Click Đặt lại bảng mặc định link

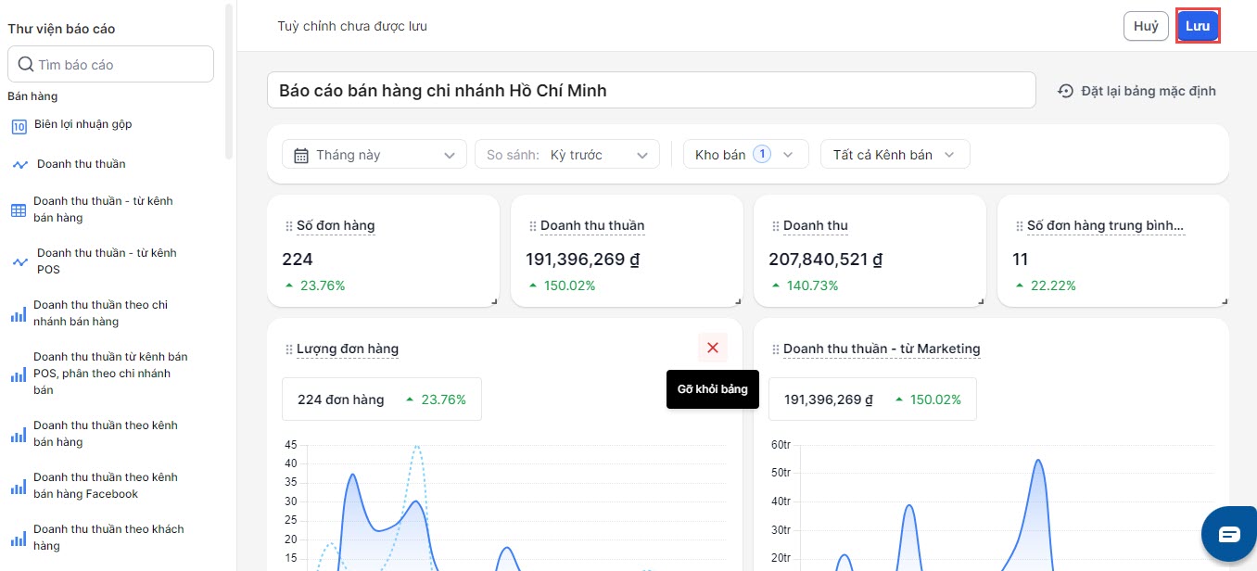[x=1137, y=91]
